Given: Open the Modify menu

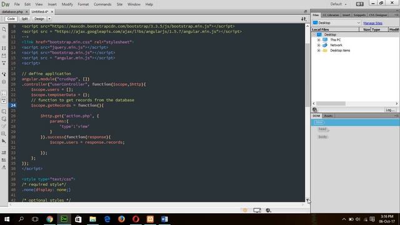Looking at the screenshot, I should click(67, 4).
